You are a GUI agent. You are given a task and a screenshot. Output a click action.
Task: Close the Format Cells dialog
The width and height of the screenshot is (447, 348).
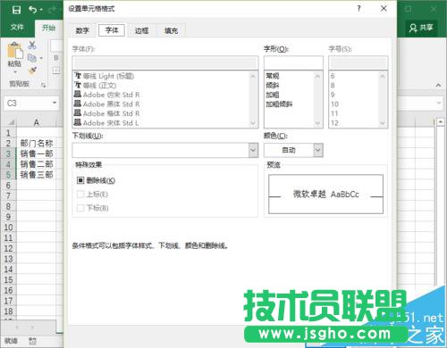(384, 9)
